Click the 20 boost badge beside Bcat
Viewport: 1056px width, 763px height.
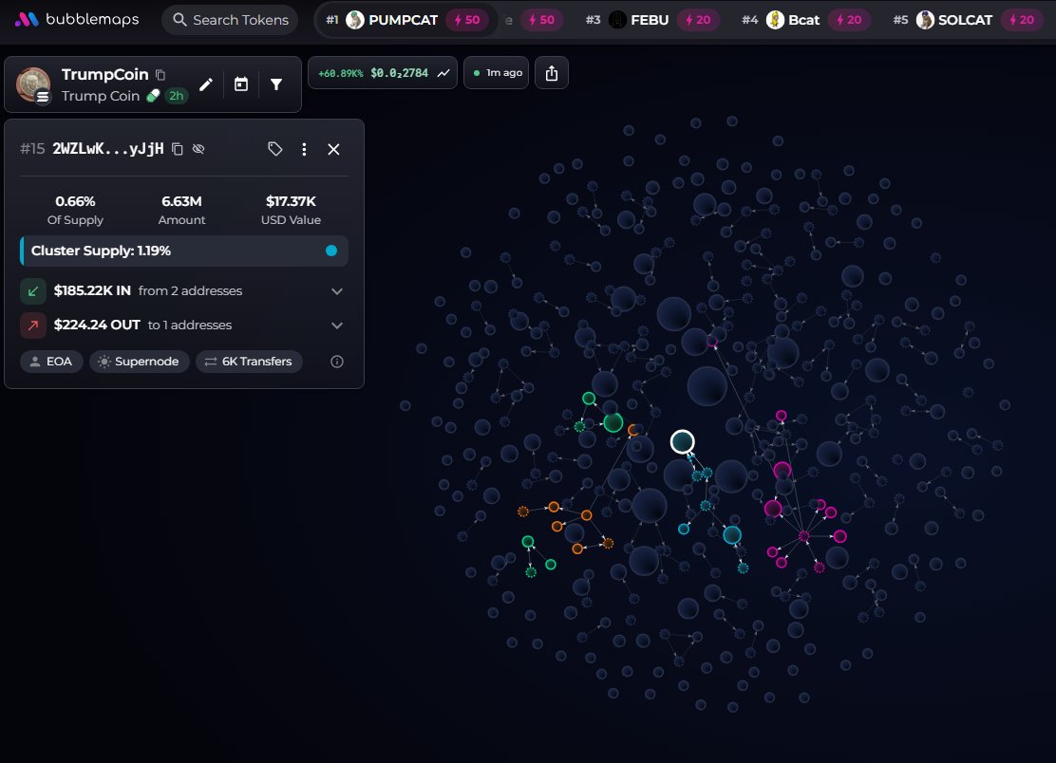849,20
